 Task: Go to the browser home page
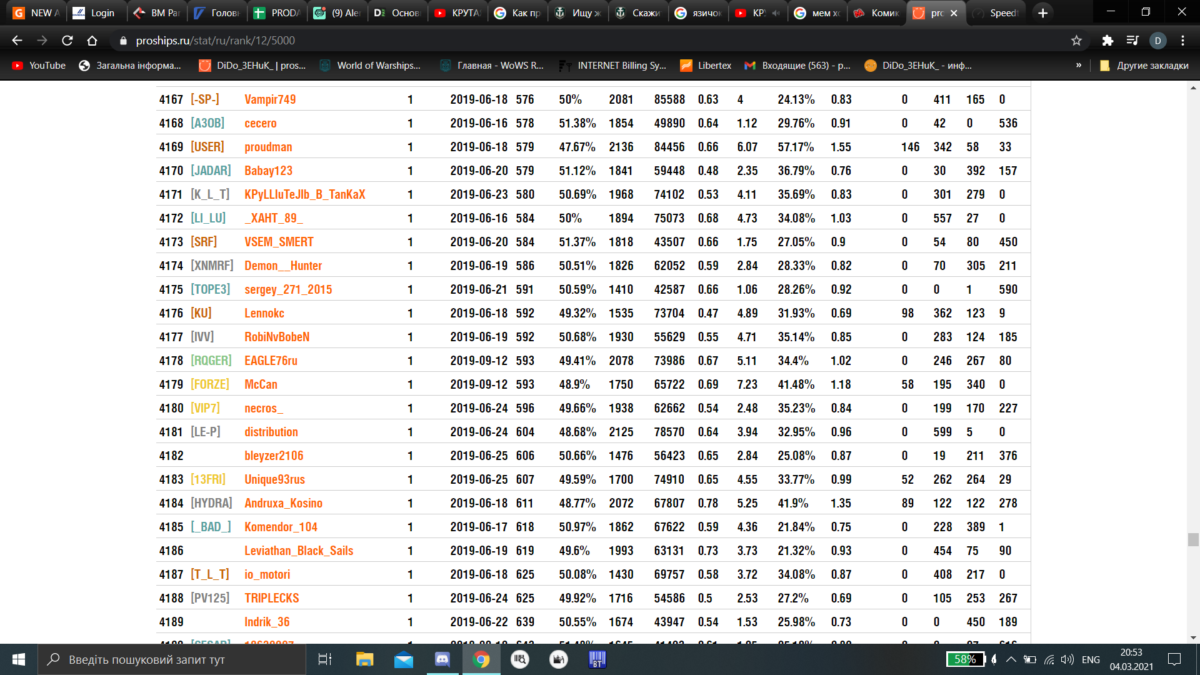tap(92, 41)
